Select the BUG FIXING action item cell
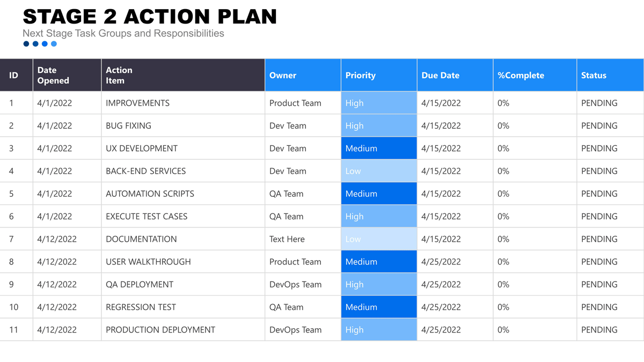644x362 pixels. click(x=183, y=125)
